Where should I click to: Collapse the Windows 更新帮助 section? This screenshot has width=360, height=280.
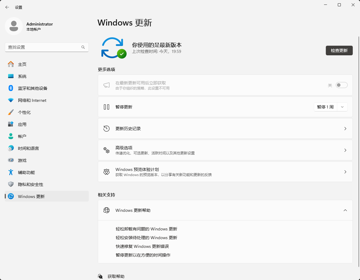coord(345,210)
